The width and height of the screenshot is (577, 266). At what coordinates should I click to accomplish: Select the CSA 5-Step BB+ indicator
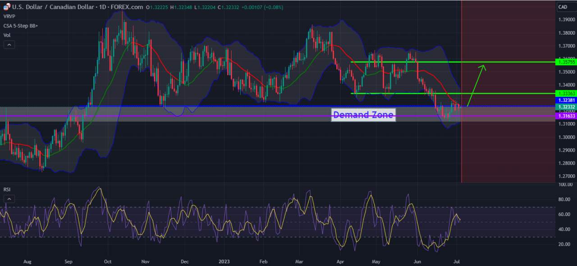[x=21, y=26]
